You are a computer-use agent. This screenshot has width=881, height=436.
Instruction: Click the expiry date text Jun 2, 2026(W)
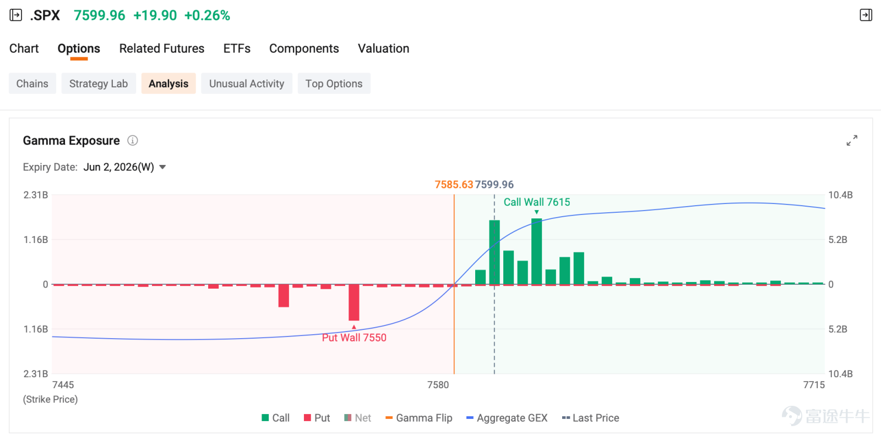[119, 167]
